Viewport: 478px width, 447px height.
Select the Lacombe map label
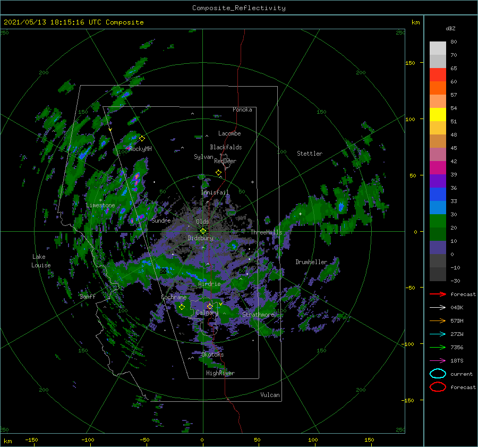pos(229,133)
